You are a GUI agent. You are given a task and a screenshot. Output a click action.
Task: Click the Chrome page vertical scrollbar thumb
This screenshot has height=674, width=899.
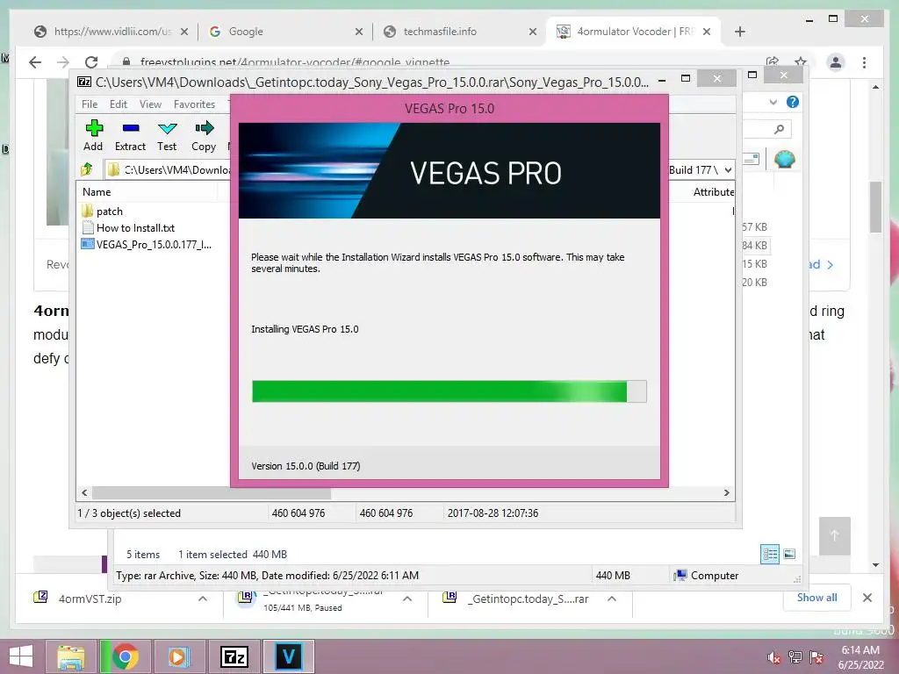[x=875, y=207]
